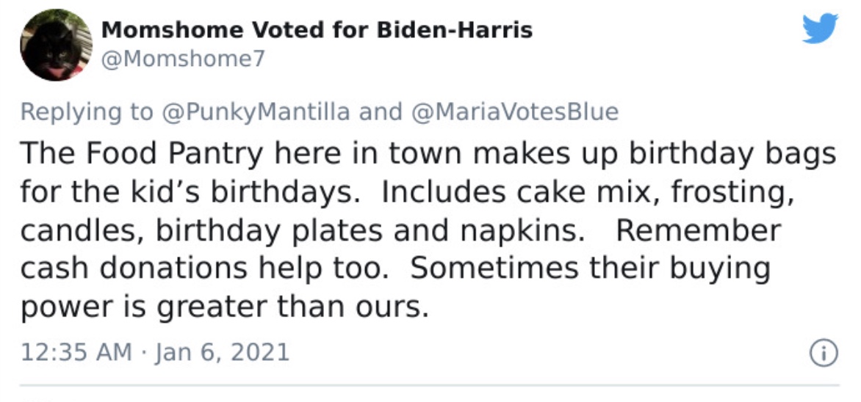Click the Jan 6, 2021 date
This screenshot has width=861, height=402.
tap(222, 351)
